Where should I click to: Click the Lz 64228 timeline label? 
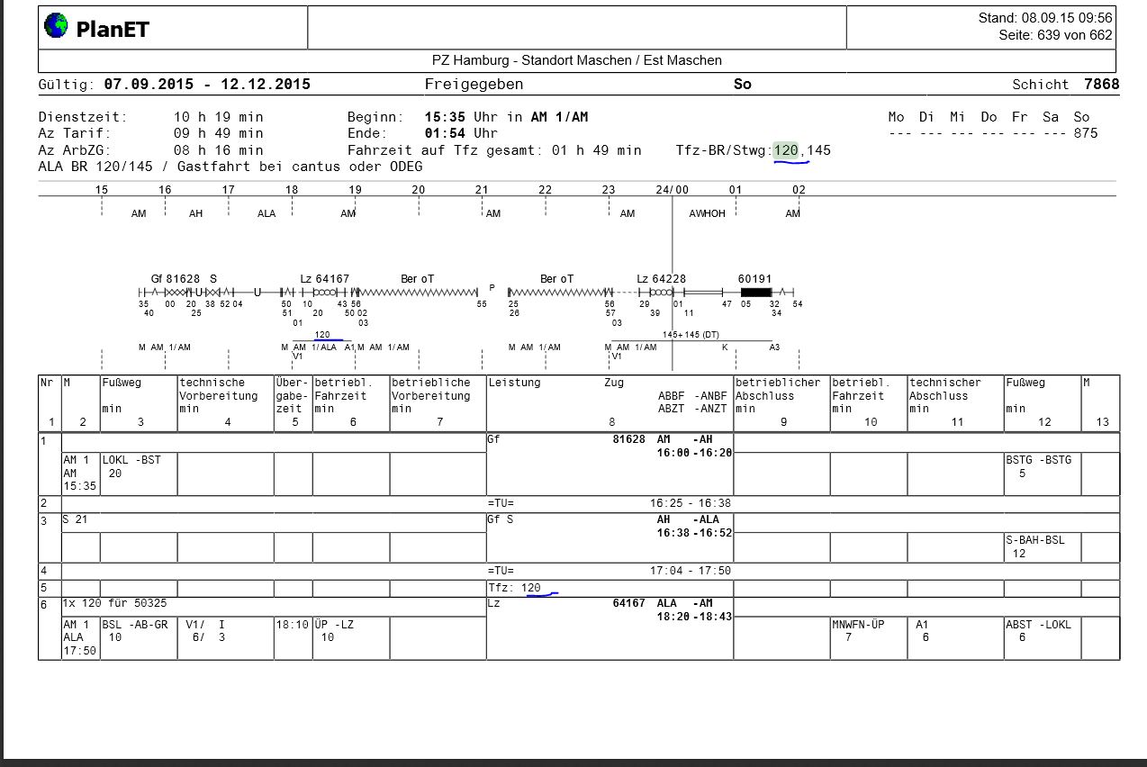point(662,279)
